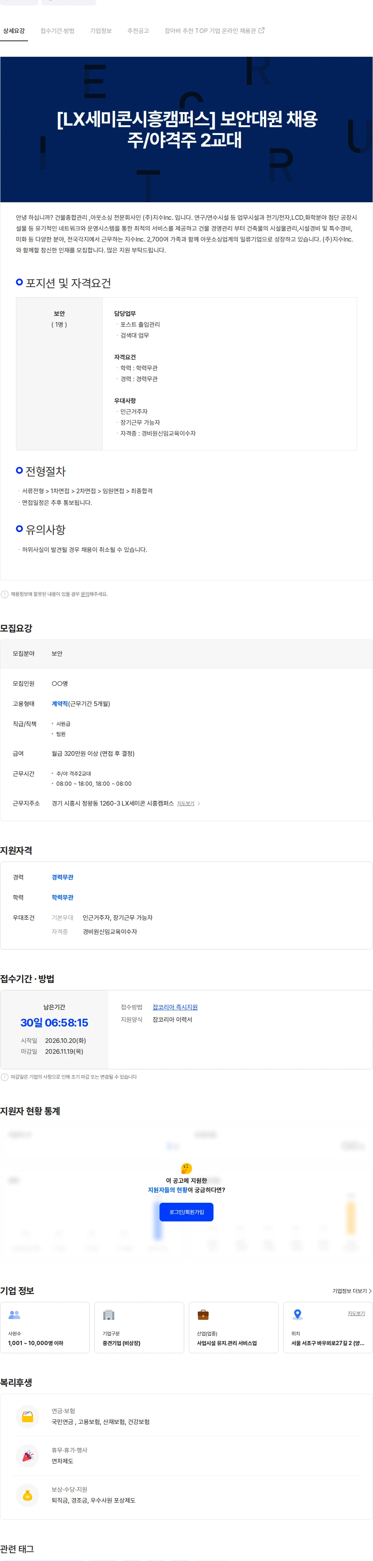Switch to the 접수기간·방법 tab
Image resolution: width=373 pixels, height=1561 pixels.
(58, 31)
